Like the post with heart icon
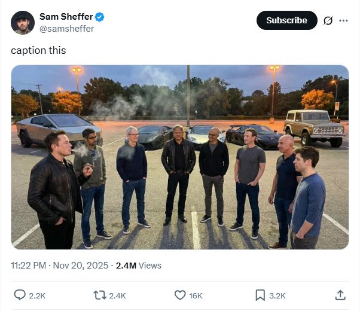This screenshot has width=360, height=311. (x=180, y=295)
